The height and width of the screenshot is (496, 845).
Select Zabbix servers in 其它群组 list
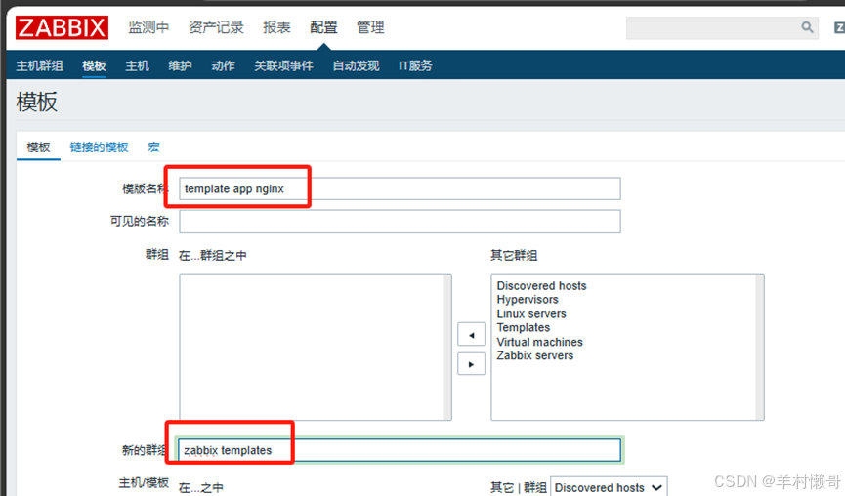[x=535, y=355]
